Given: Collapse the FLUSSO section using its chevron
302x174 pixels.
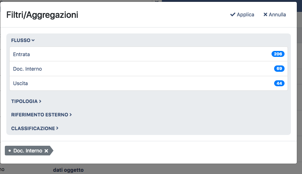Looking at the screenshot, I should pyautogui.click(x=33, y=40).
